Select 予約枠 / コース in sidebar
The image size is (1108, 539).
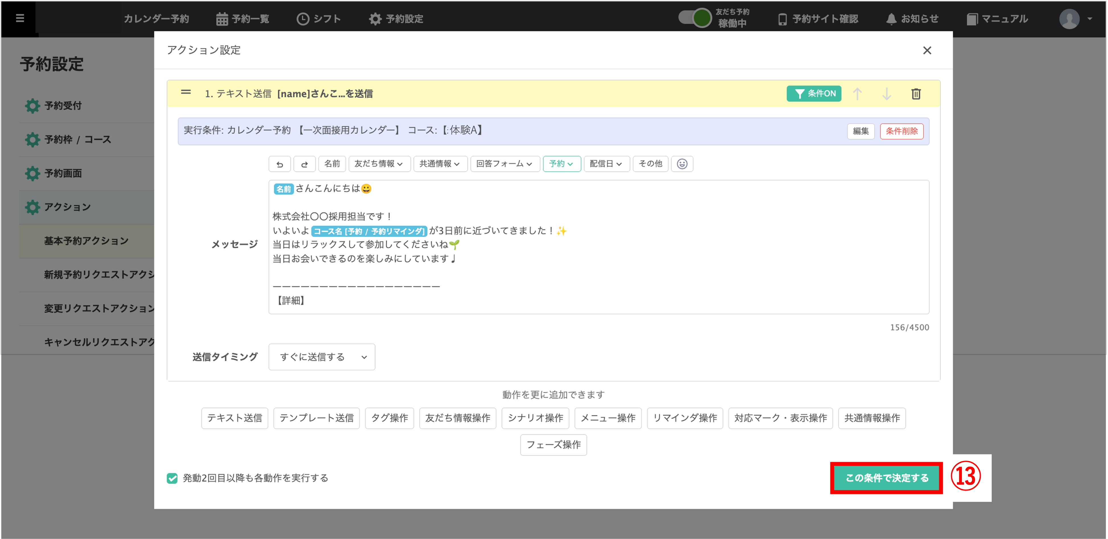78,139
